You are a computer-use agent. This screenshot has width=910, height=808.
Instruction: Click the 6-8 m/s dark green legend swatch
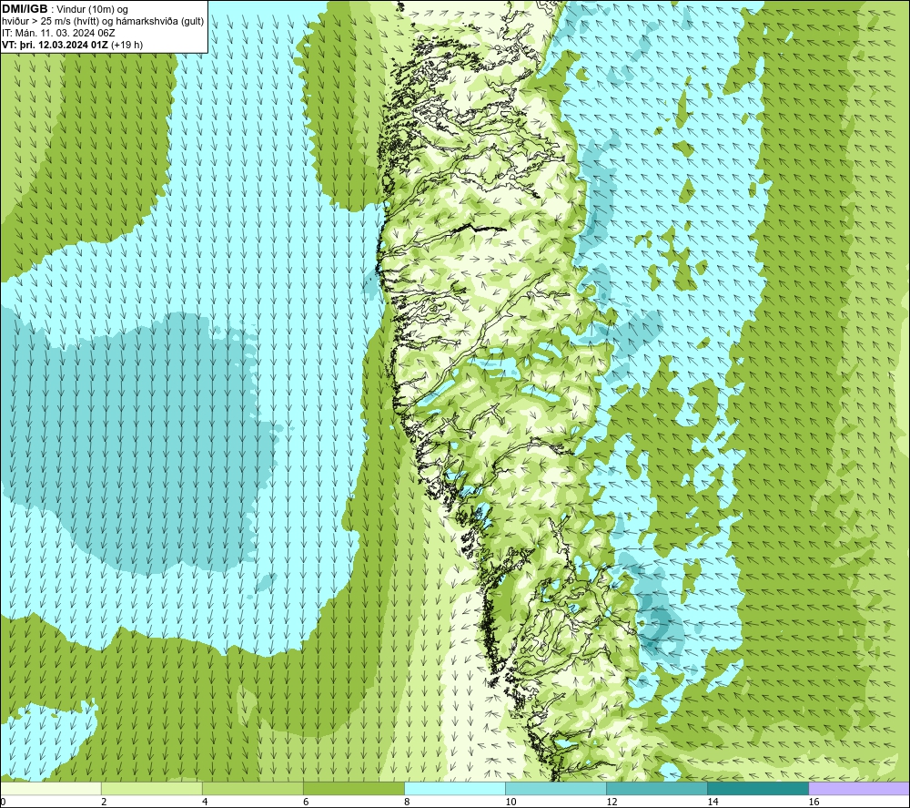[354, 788]
